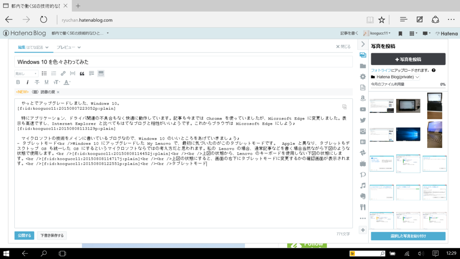Viewport: 460px width, 259px height.
Task: Select the photo upload icon in the sidebar
Action: coord(362,54)
